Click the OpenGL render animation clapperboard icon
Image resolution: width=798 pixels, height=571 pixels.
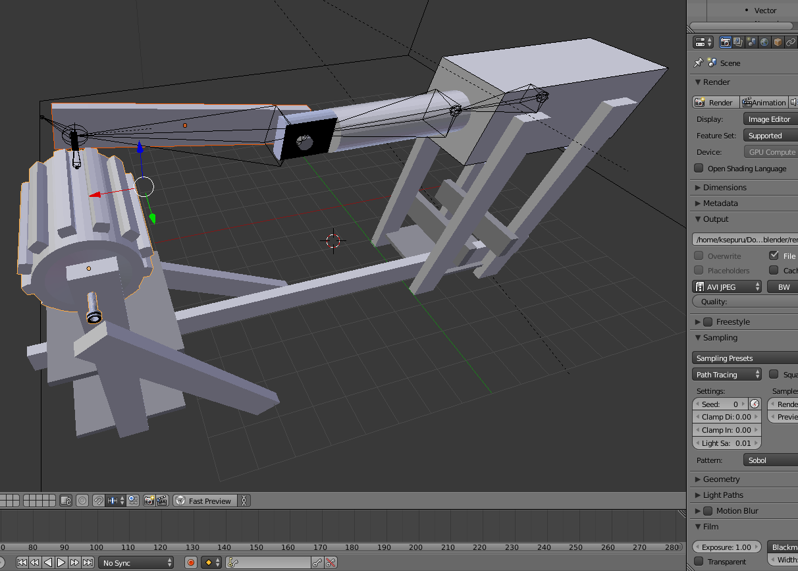[x=162, y=501]
